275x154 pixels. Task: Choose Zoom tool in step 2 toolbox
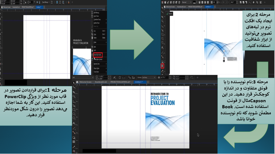click(162, 21)
